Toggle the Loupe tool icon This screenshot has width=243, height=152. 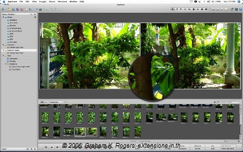tap(232, 9)
